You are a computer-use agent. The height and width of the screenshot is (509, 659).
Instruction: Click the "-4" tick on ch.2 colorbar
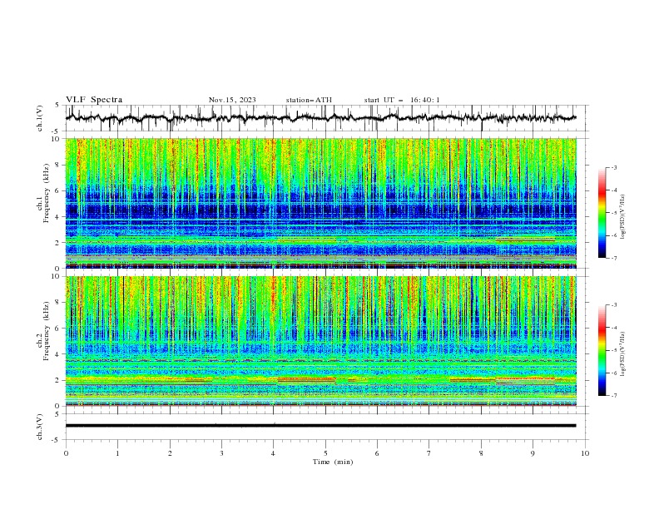coord(613,328)
